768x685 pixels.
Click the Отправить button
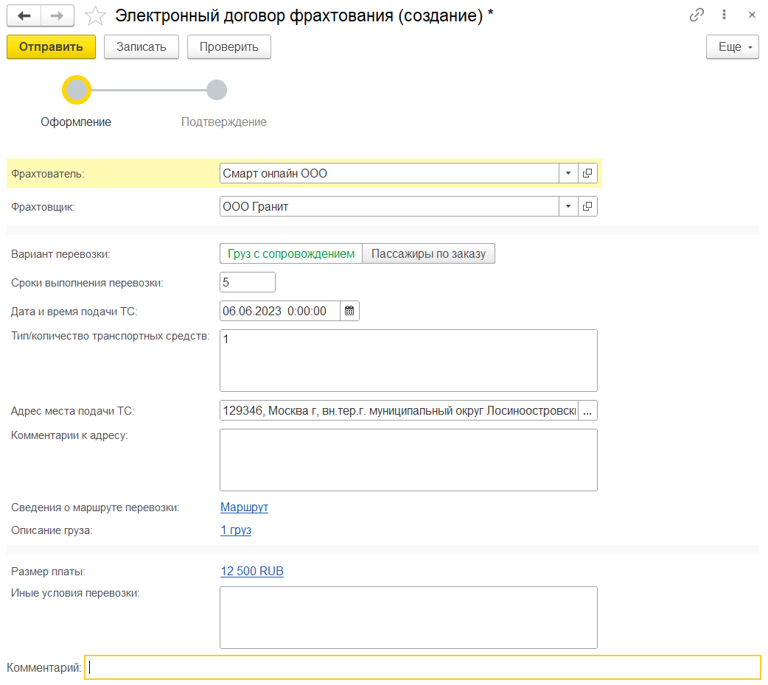pyautogui.click(x=51, y=47)
